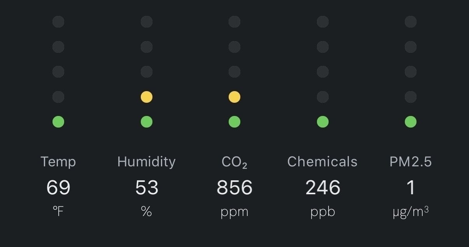Open the Chemicals sensor label
469x247 pixels.
[x=322, y=162]
